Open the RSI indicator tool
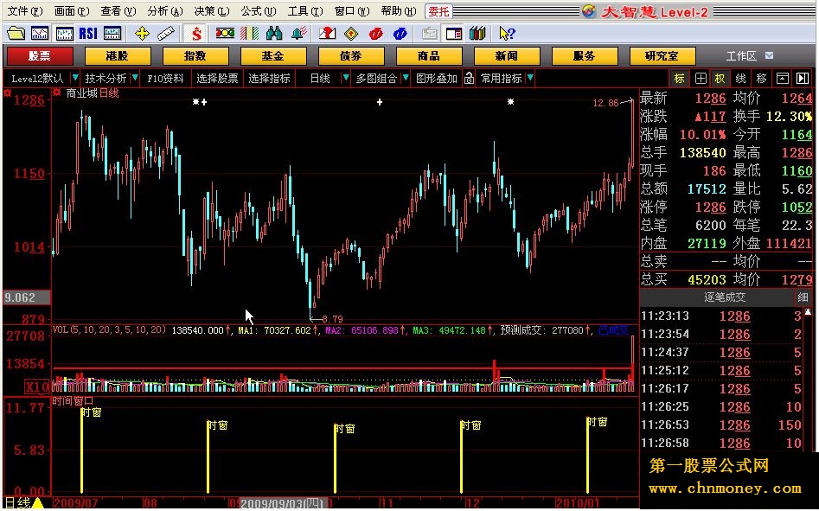 click(88, 34)
